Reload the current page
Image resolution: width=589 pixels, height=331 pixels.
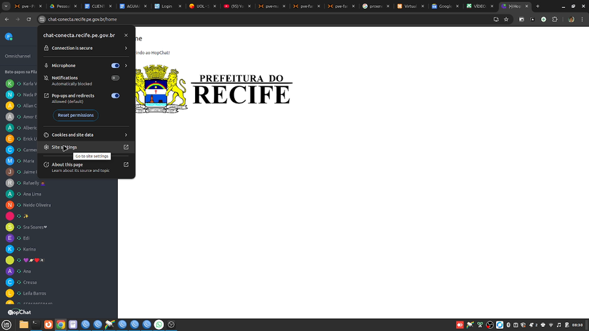click(x=29, y=19)
